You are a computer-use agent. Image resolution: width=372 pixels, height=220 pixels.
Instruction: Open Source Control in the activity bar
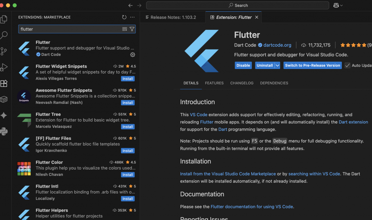4,51
